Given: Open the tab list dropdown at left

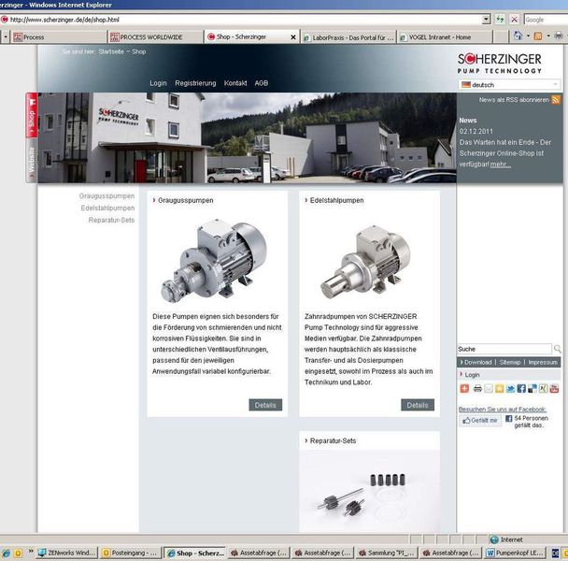Looking at the screenshot, I should (6, 37).
